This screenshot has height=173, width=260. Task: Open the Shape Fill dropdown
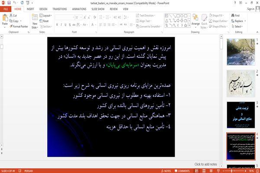216,16
